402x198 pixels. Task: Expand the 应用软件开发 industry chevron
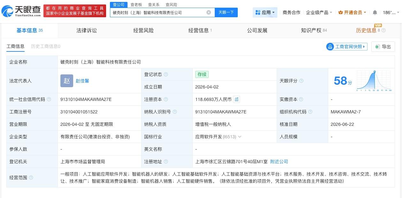coord(240,137)
